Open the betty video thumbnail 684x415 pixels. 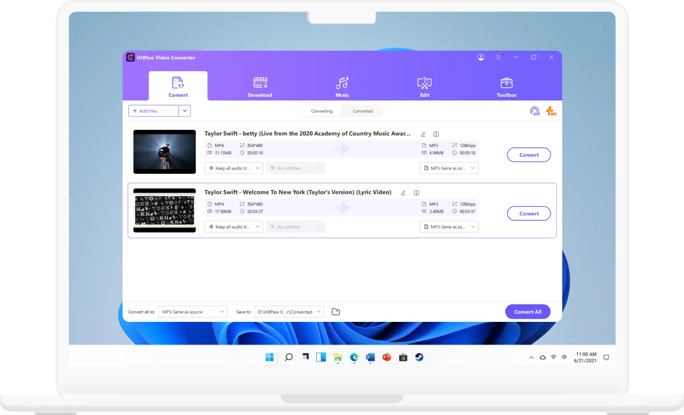[x=164, y=152]
